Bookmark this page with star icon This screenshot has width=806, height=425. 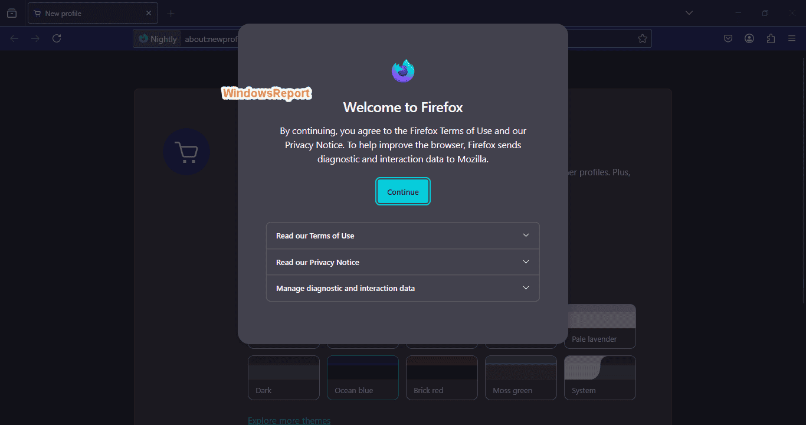(642, 38)
